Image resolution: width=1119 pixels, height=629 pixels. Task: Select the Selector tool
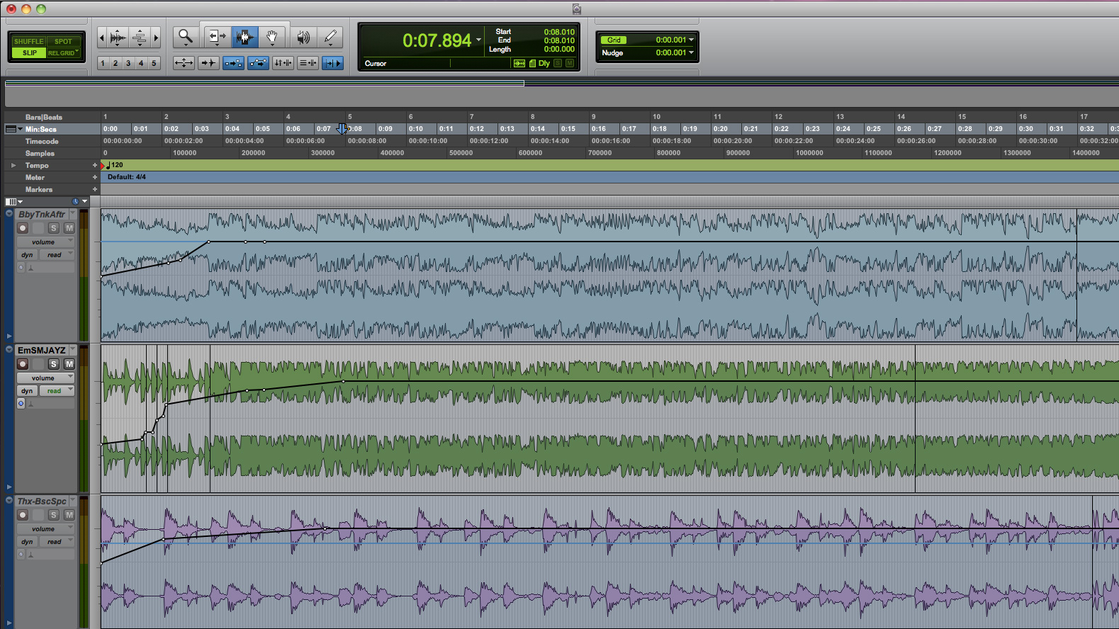(x=244, y=37)
